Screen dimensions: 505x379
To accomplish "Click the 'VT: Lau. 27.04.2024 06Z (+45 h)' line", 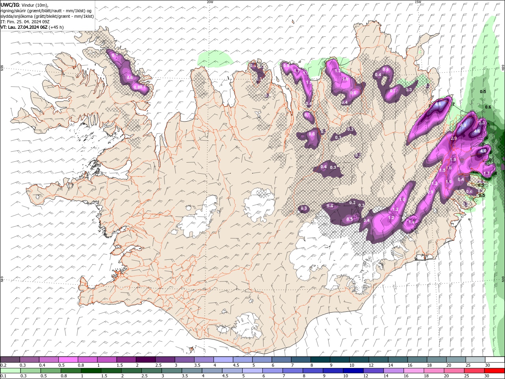I will pos(32,27).
